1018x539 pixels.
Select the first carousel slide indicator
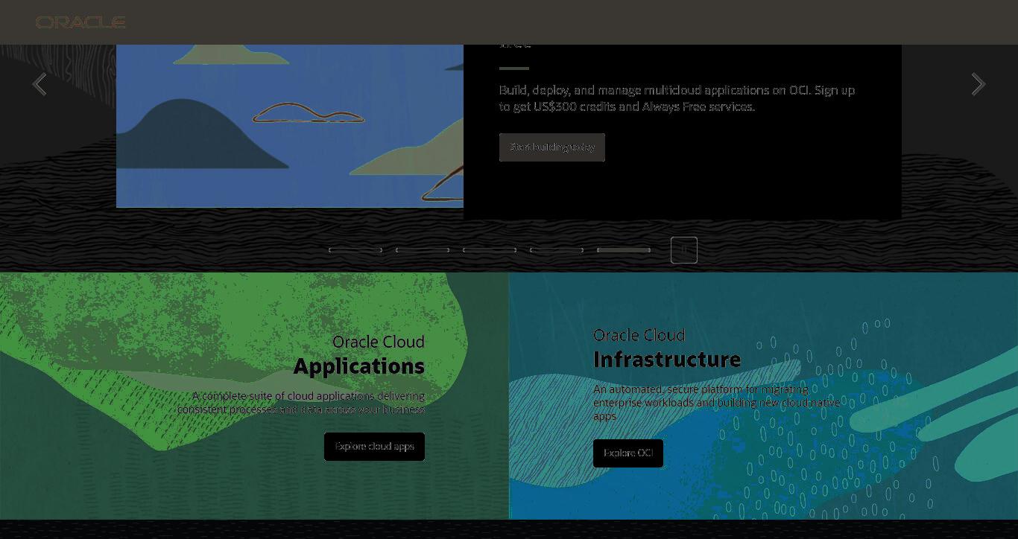click(x=355, y=250)
